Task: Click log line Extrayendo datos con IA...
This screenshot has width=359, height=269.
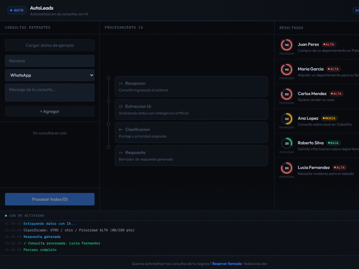Action: (x=50, y=224)
